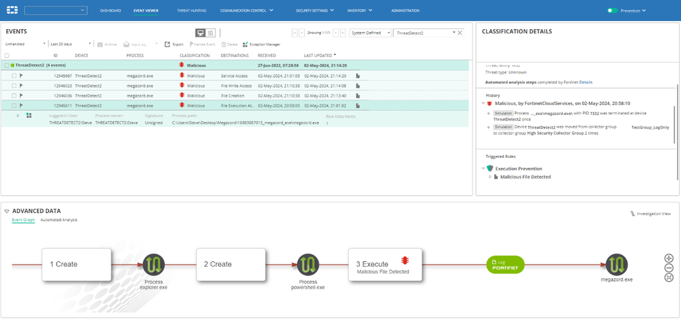The width and height of the screenshot is (681, 319).
Task: Select the Event Graph tab
Action: pyautogui.click(x=23, y=220)
